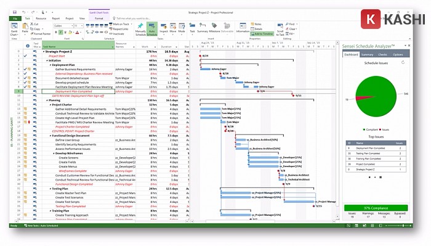Collapse the Planning summary task
The width and height of the screenshot is (431, 246).
[47, 100]
